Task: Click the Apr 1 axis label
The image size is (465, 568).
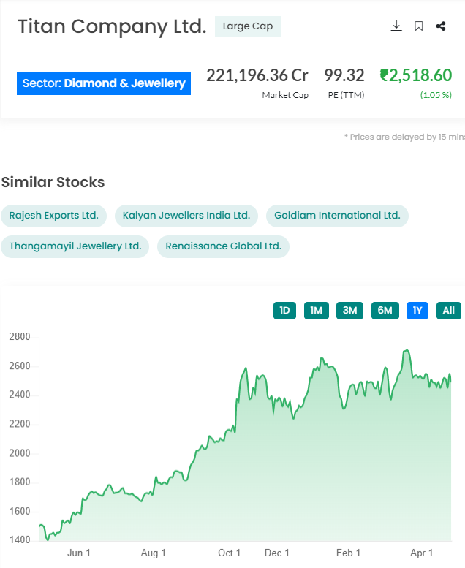Action: pyautogui.click(x=422, y=553)
